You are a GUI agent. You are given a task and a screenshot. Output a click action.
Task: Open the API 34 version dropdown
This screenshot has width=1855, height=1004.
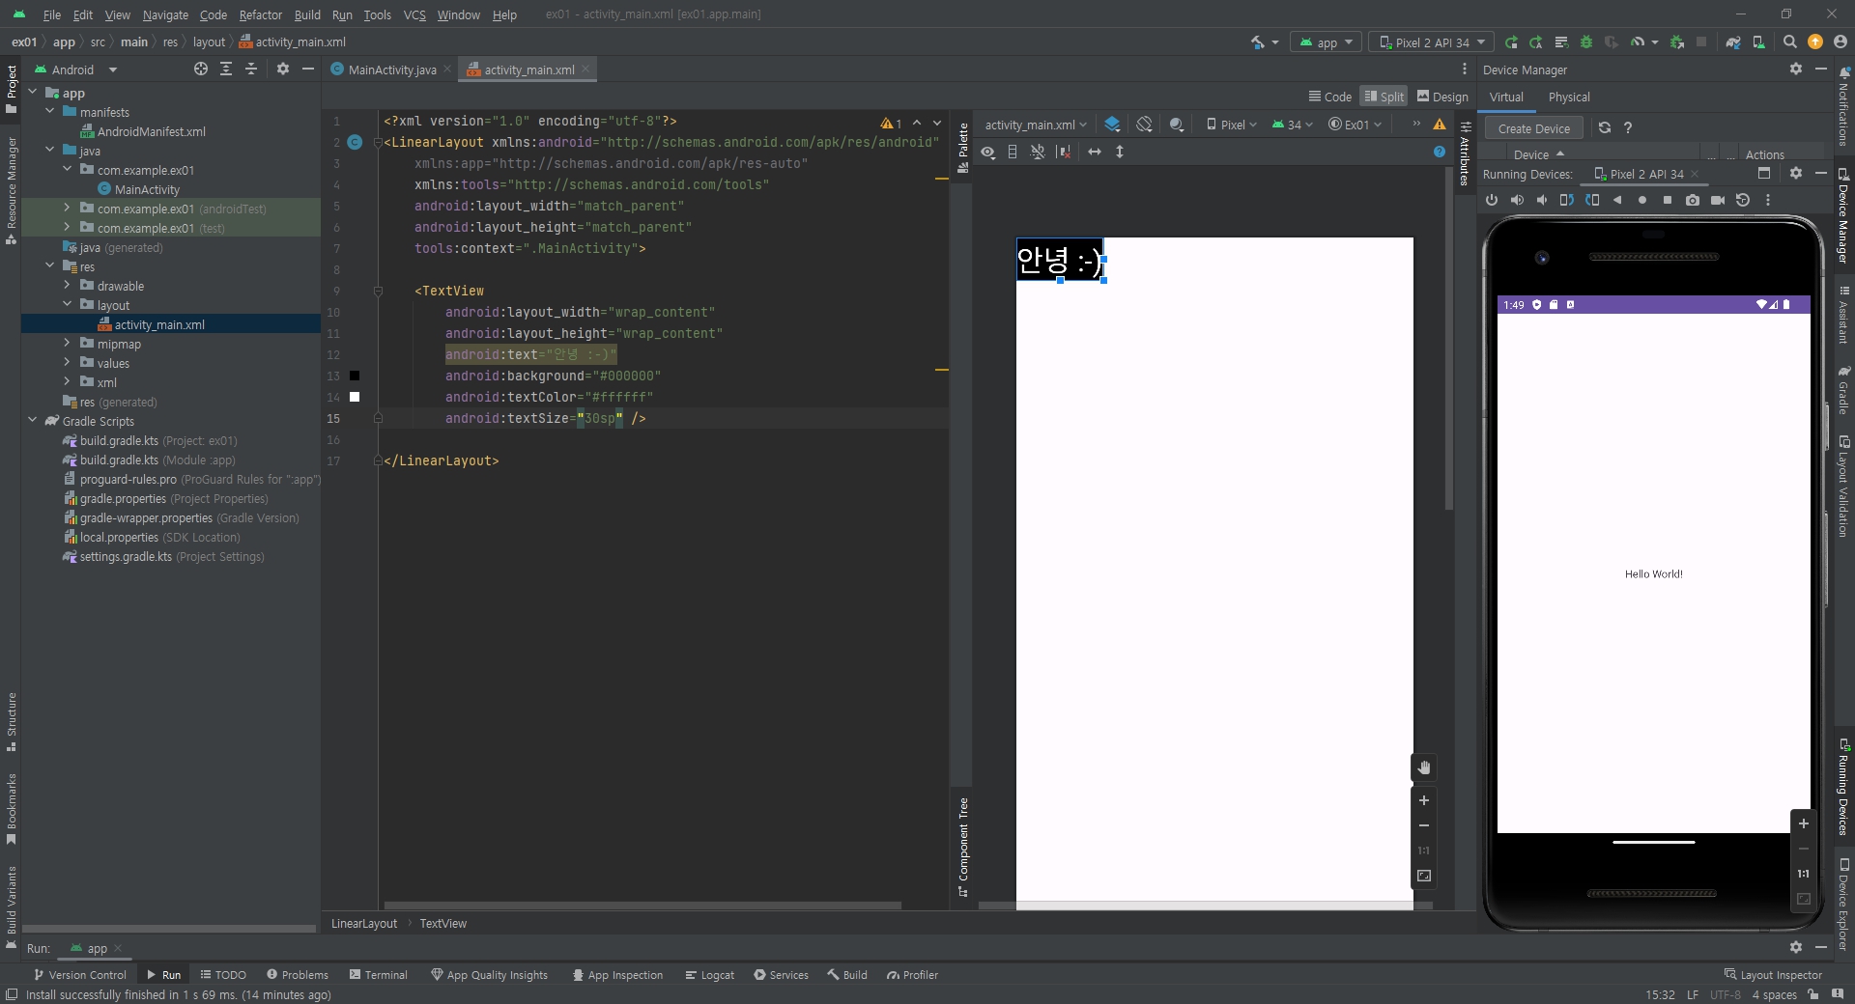coord(1293,125)
